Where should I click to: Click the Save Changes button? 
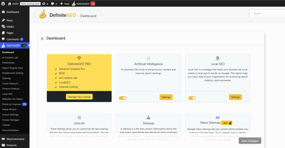point(250,141)
